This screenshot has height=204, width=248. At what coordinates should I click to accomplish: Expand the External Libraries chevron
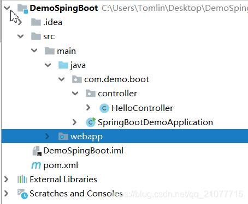point(7,180)
